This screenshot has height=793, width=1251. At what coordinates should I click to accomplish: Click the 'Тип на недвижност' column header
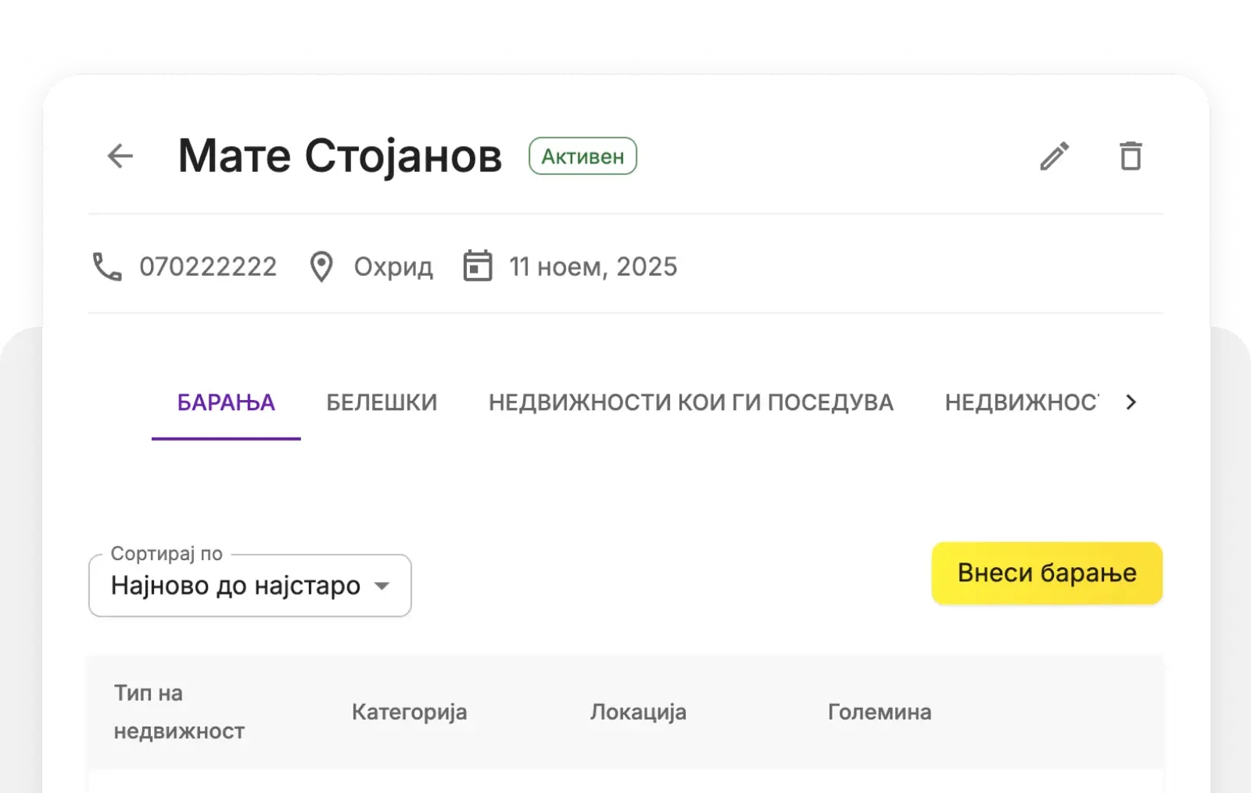tap(179, 712)
